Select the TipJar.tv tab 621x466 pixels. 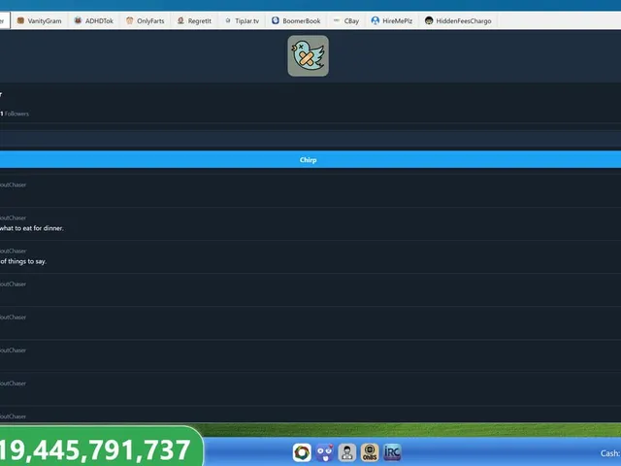point(242,21)
